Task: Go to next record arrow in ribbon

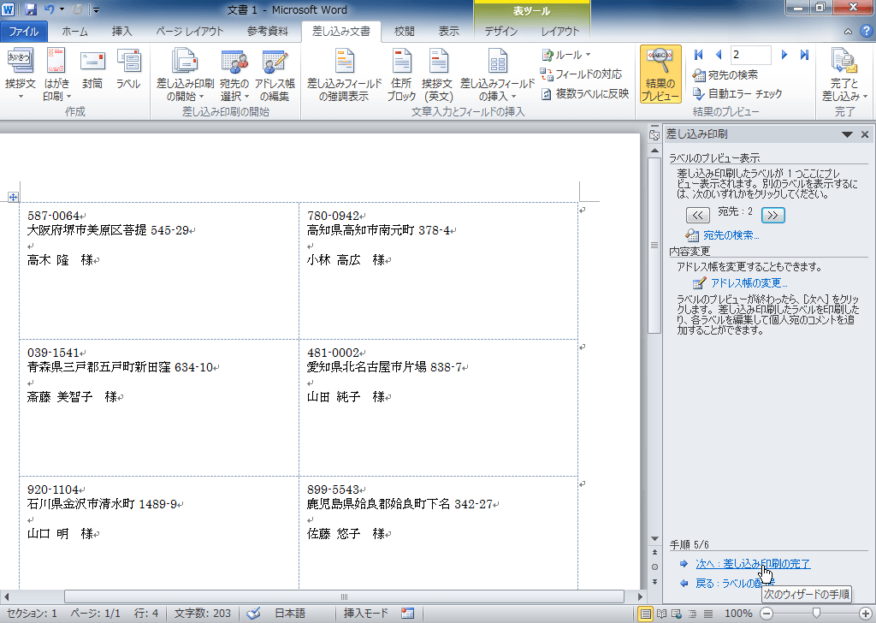Action: coord(784,54)
